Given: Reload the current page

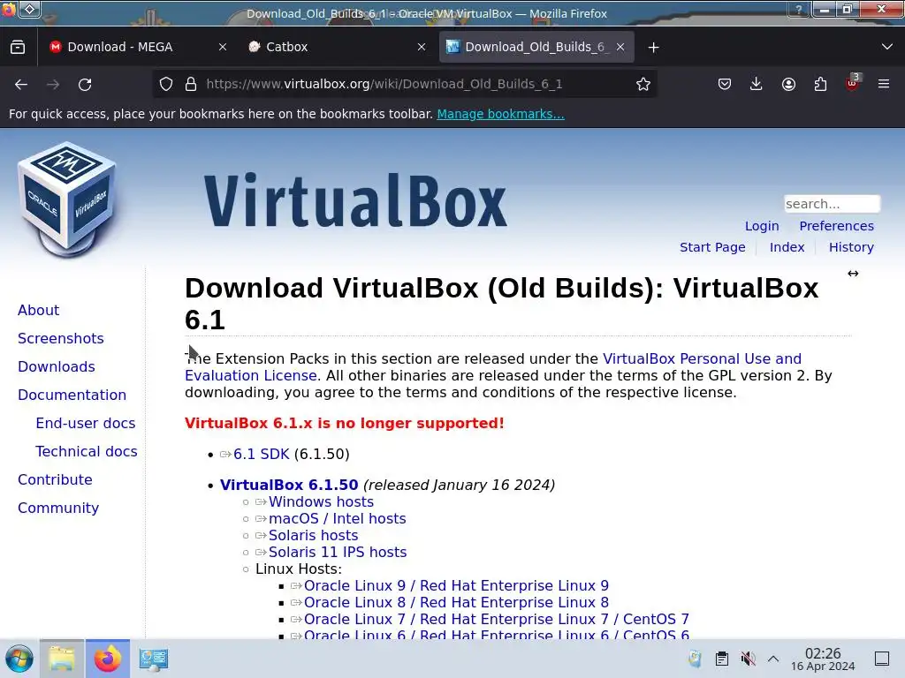Looking at the screenshot, I should coord(85,84).
